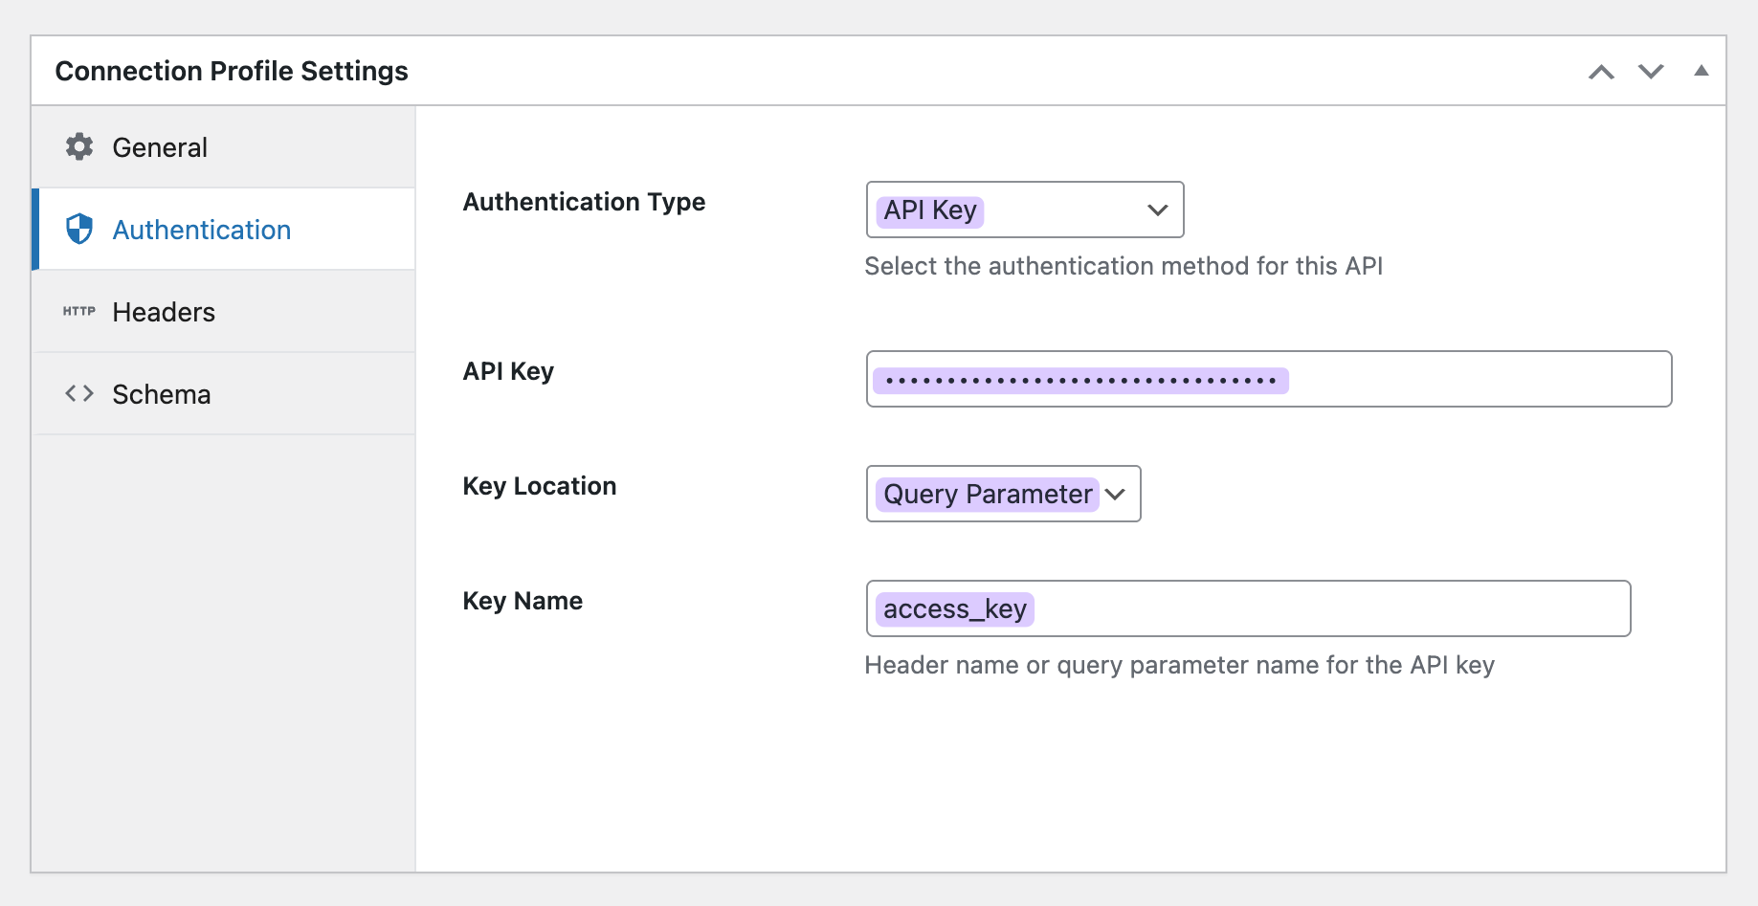Focus the masked API Key field
Screen dimensions: 1758x906
point(1268,379)
